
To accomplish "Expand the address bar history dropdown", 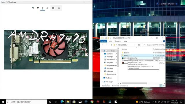I will coord(135,45).
